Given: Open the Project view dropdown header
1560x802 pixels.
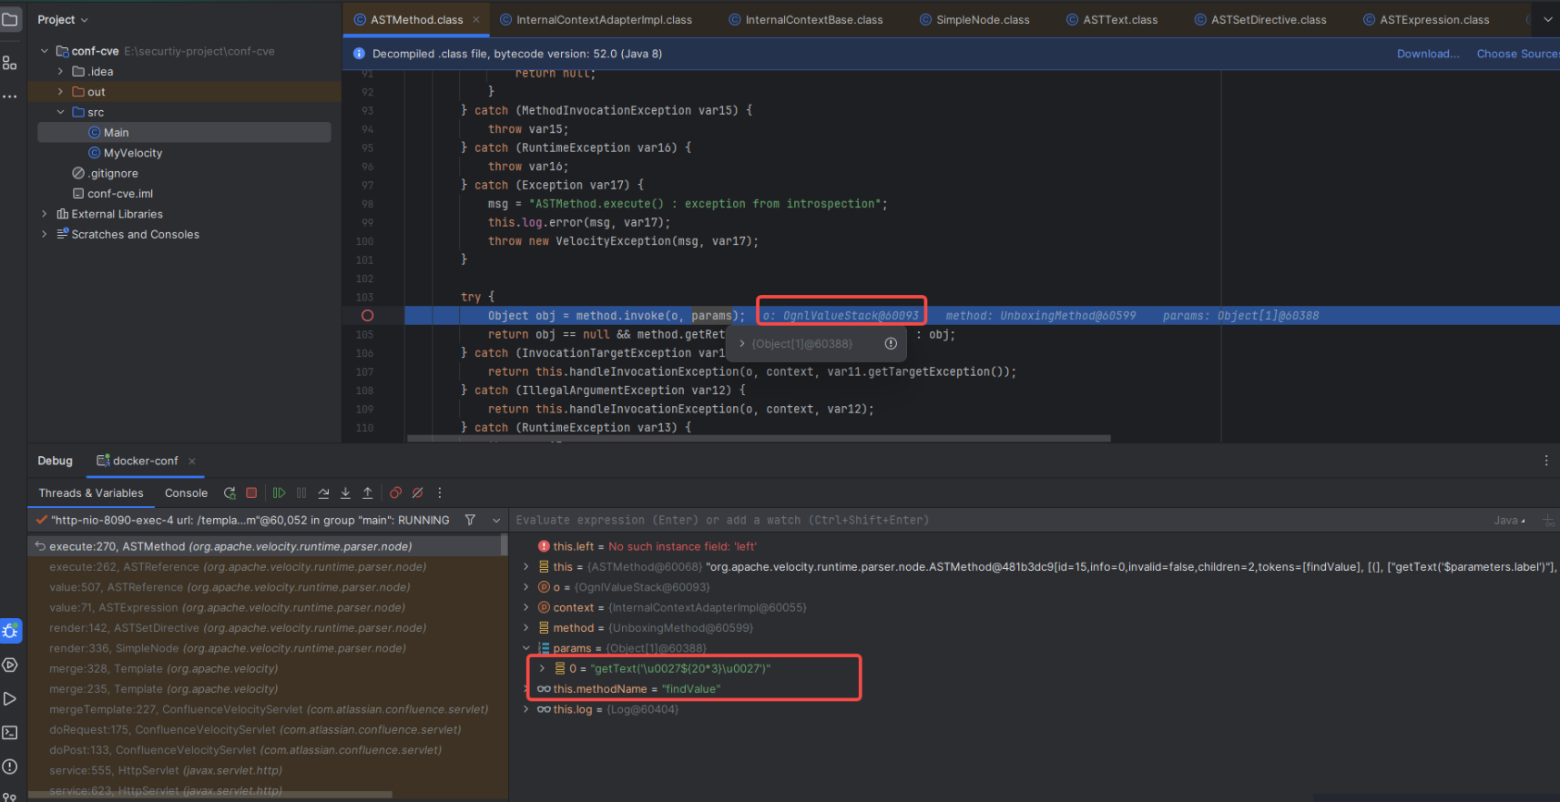Looking at the screenshot, I should point(63,19).
